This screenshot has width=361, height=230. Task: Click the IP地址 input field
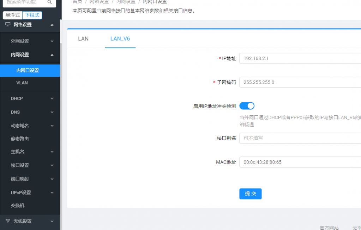[x=300, y=58]
